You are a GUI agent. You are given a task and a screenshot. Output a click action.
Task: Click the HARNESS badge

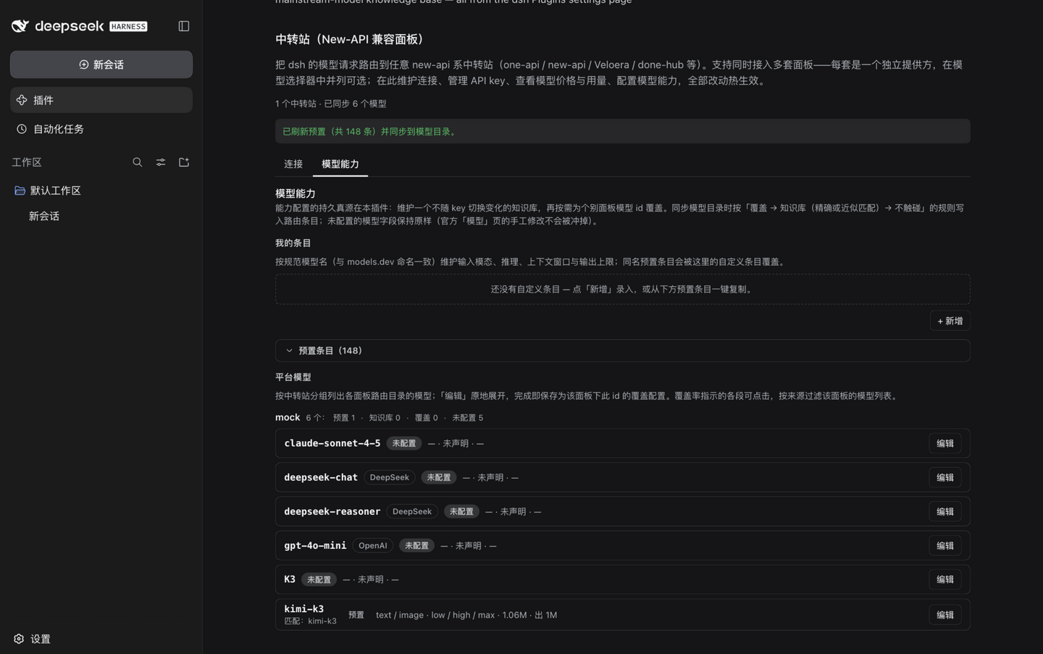[x=128, y=27]
